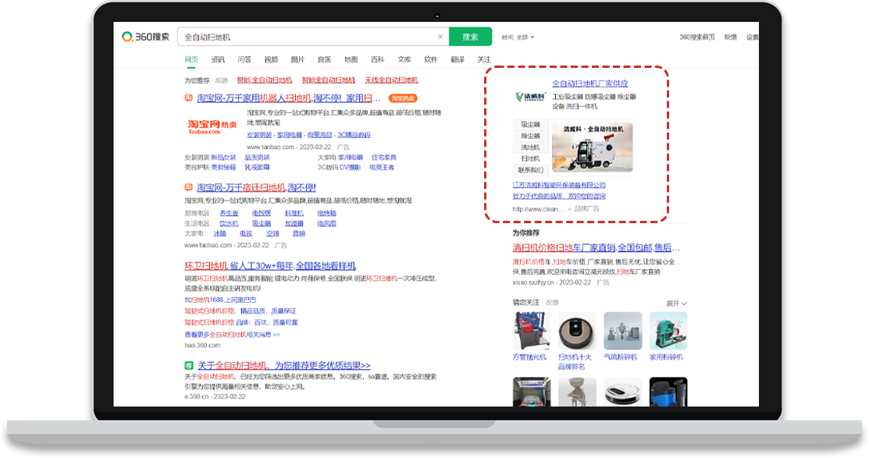Click 反馈 beside 猜您关注

click(x=552, y=303)
